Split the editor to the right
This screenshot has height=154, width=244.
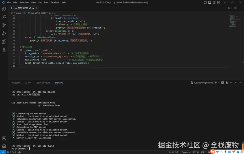tap(236, 8)
